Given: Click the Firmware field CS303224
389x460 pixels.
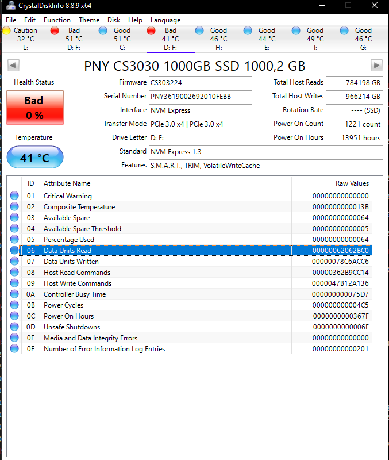Looking at the screenshot, I should (200, 82).
